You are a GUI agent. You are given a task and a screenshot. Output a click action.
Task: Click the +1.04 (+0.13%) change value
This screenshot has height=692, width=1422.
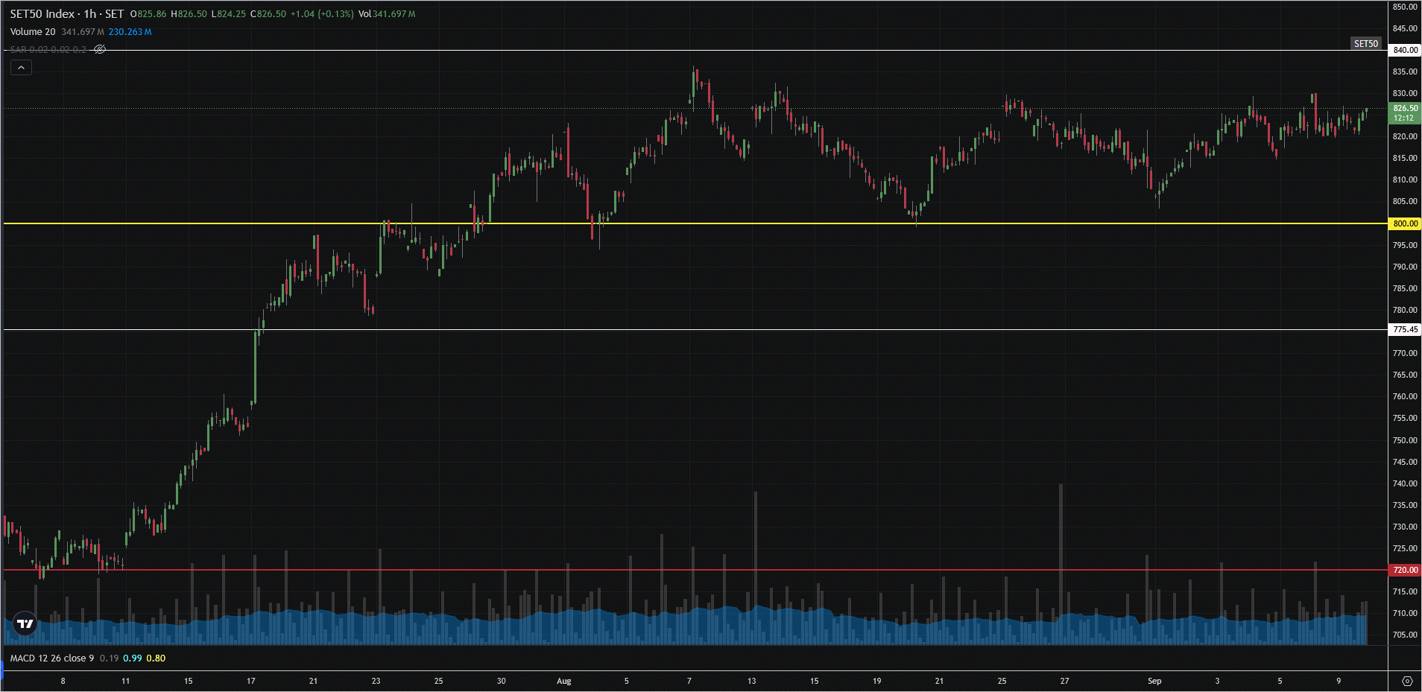pos(322,14)
